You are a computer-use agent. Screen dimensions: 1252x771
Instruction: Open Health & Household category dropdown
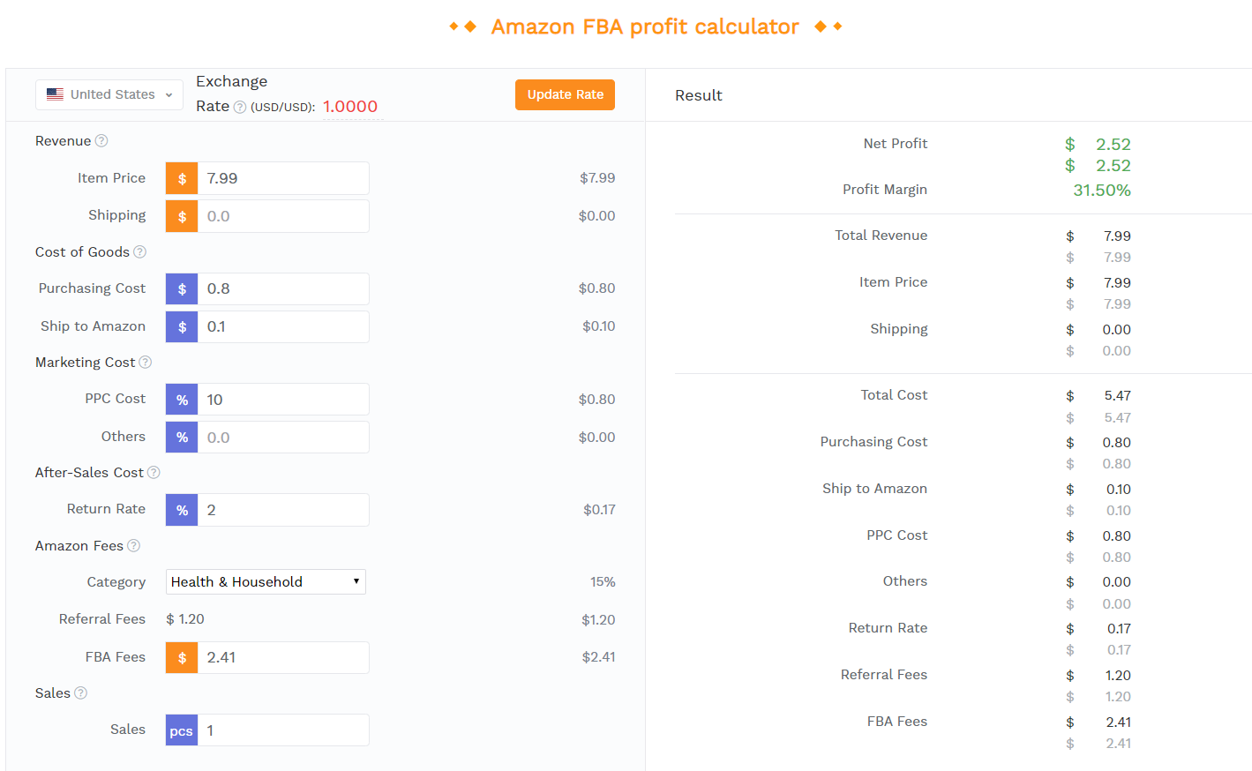coord(266,582)
